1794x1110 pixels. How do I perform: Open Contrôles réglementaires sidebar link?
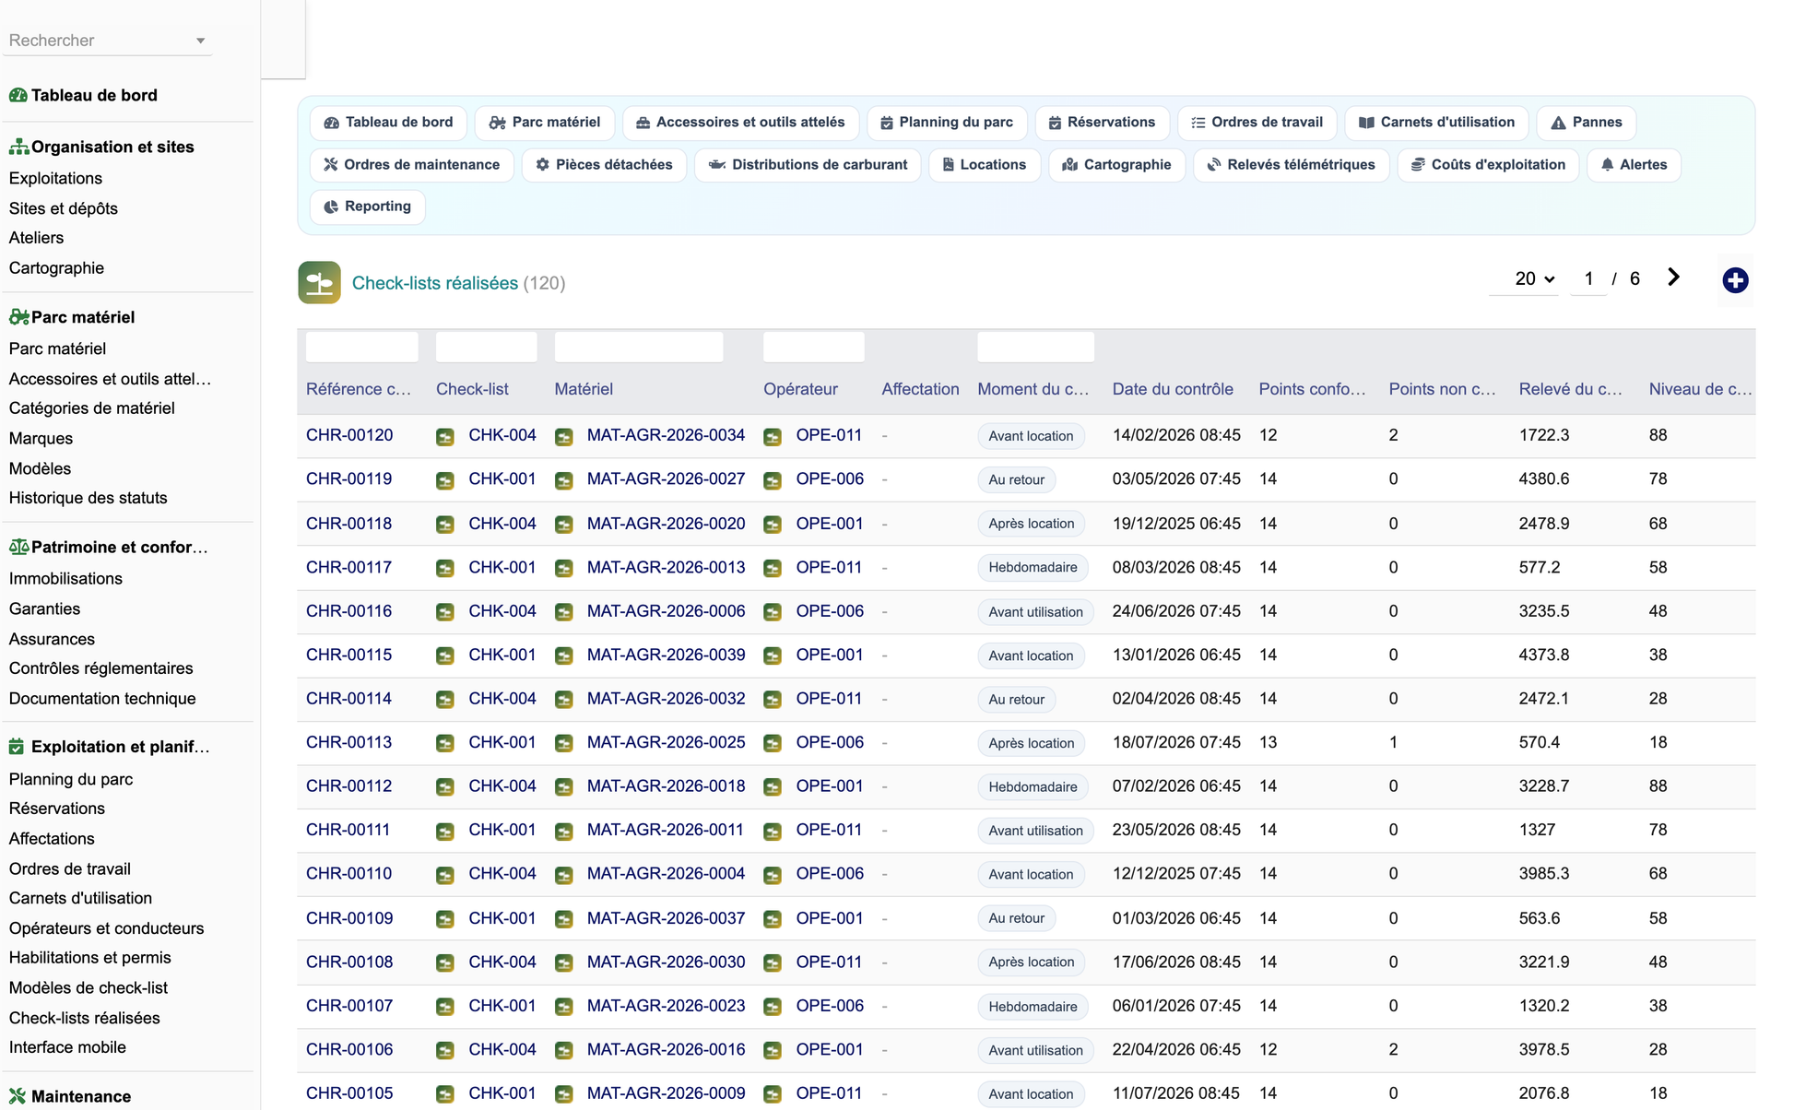pyautogui.click(x=101, y=668)
